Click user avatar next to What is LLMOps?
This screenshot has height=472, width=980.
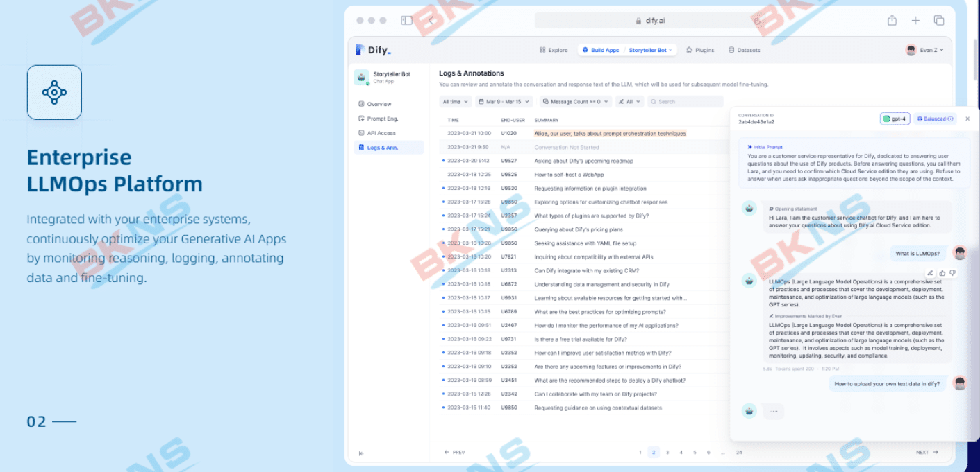960,253
